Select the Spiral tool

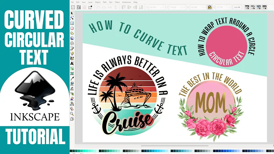[x=72, y=43]
